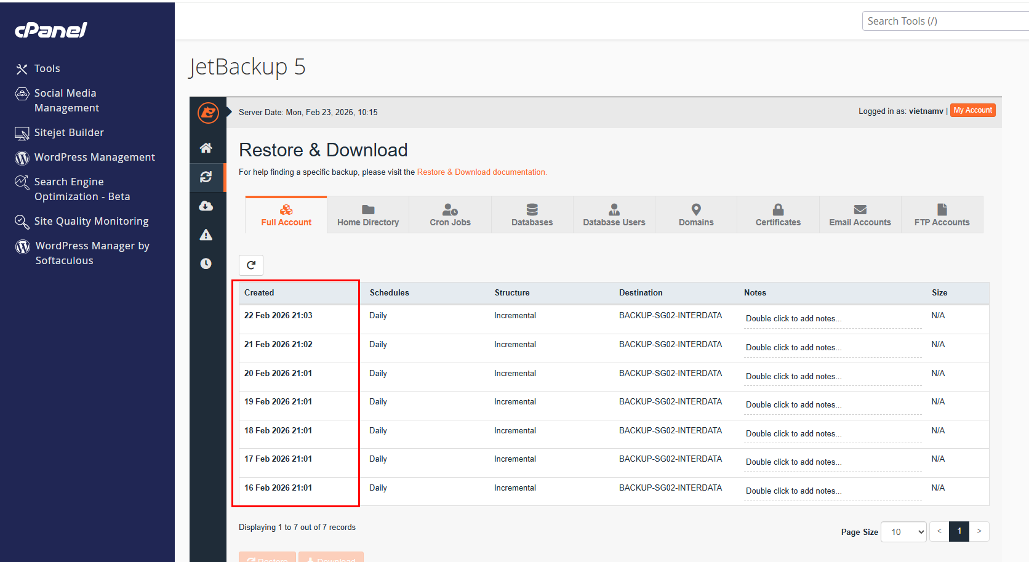Sort by the Structure column header
Viewport: 1029px width, 562px height.
pos(512,293)
